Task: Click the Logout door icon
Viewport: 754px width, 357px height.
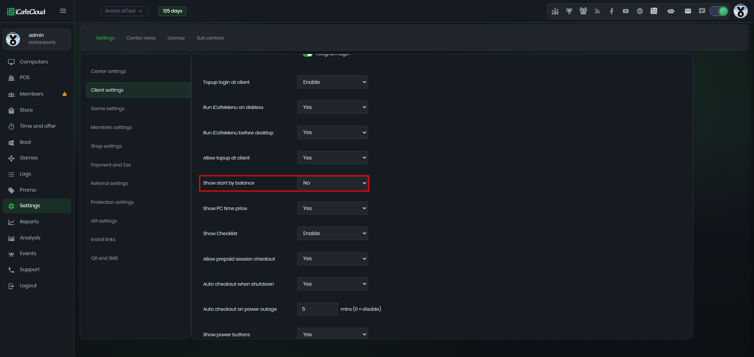Action: click(x=11, y=286)
